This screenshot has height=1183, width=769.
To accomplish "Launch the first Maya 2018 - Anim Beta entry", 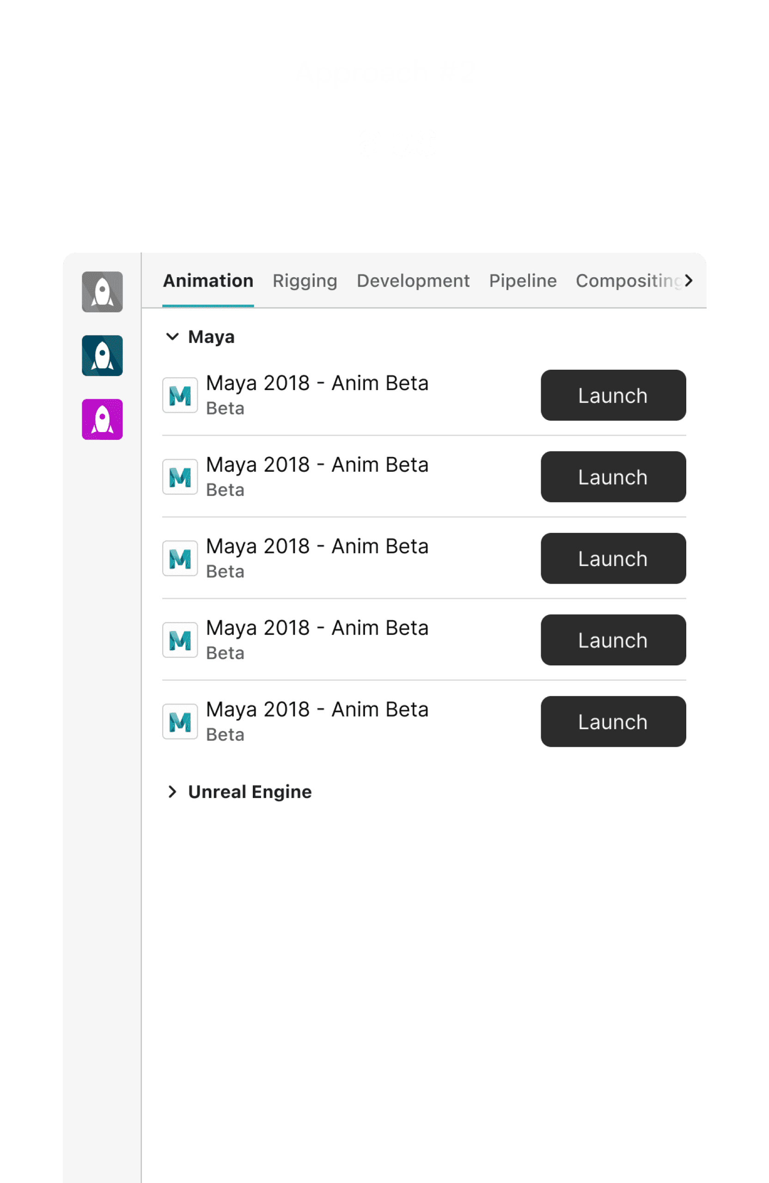I will 613,395.
